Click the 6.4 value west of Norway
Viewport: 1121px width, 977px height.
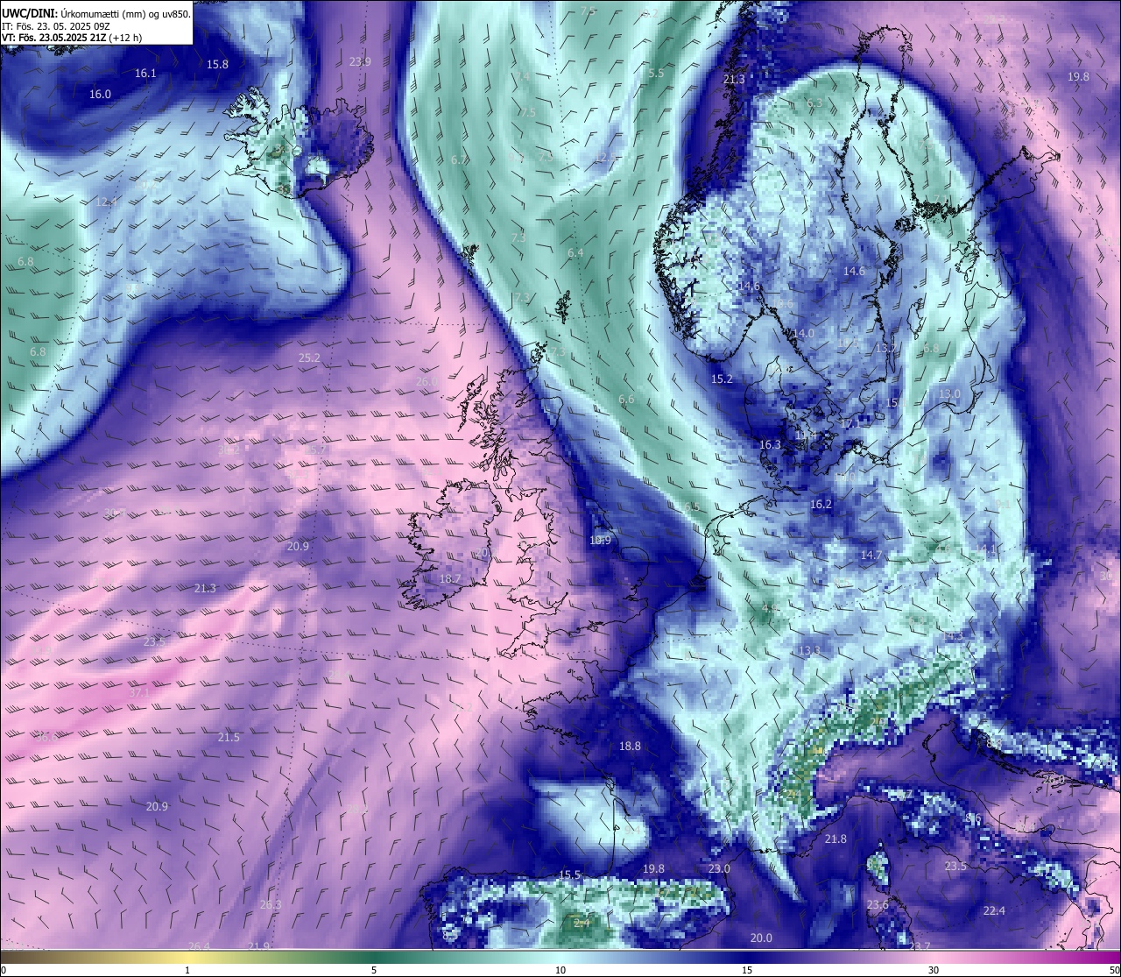(x=575, y=252)
